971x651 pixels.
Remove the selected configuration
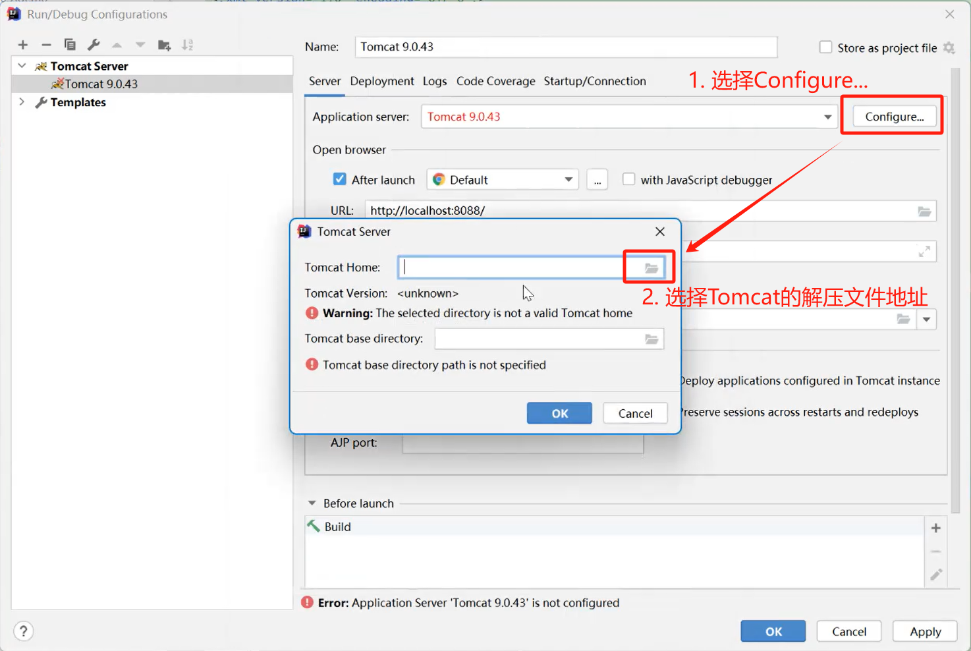46,44
